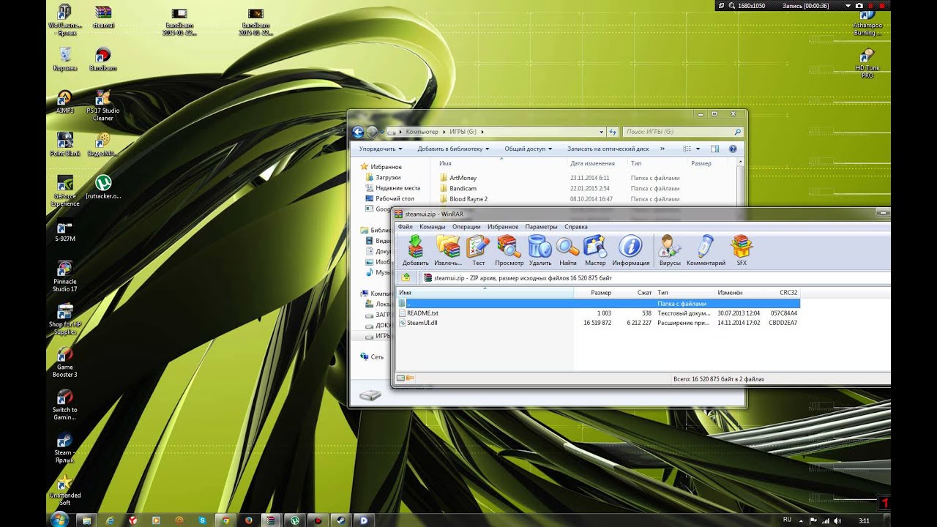This screenshot has height=527, width=937.
Task: Open the Команды menu in WinRAR
Action: [x=432, y=227]
